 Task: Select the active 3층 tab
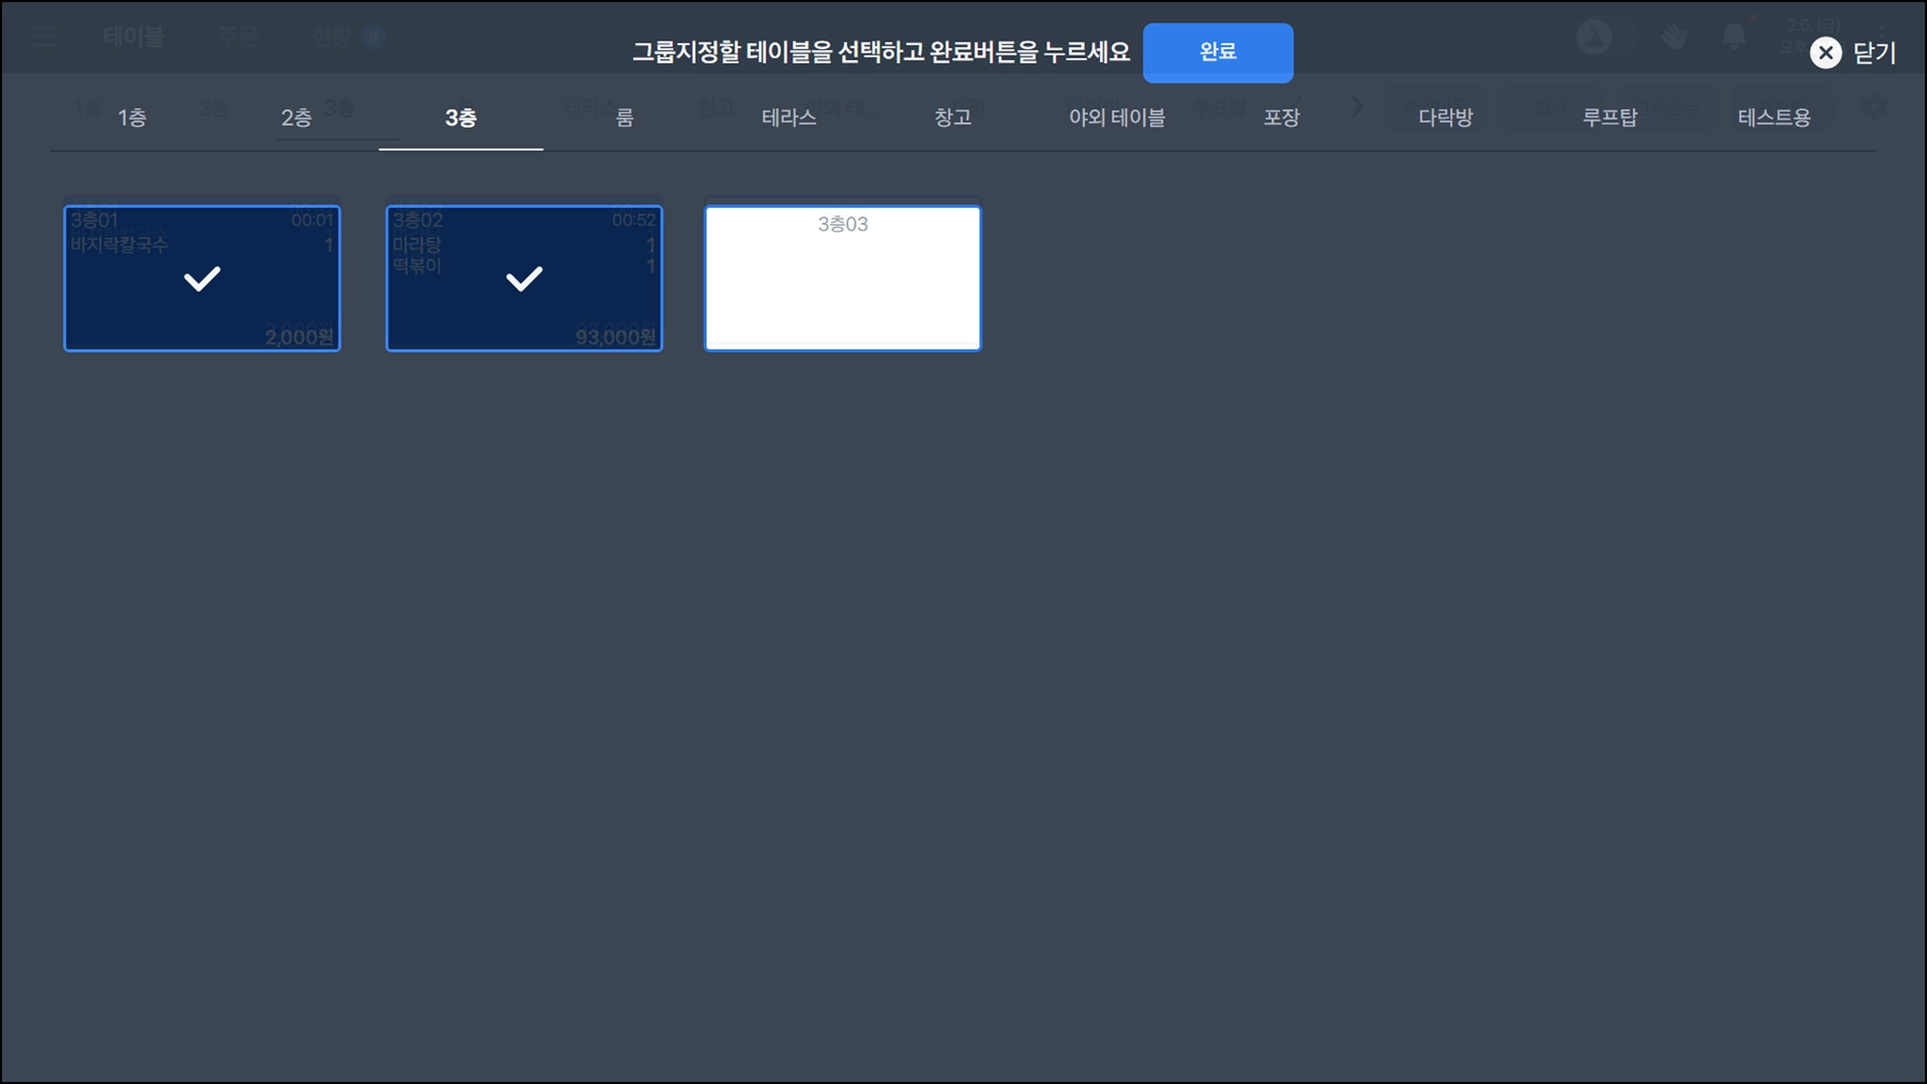(460, 118)
